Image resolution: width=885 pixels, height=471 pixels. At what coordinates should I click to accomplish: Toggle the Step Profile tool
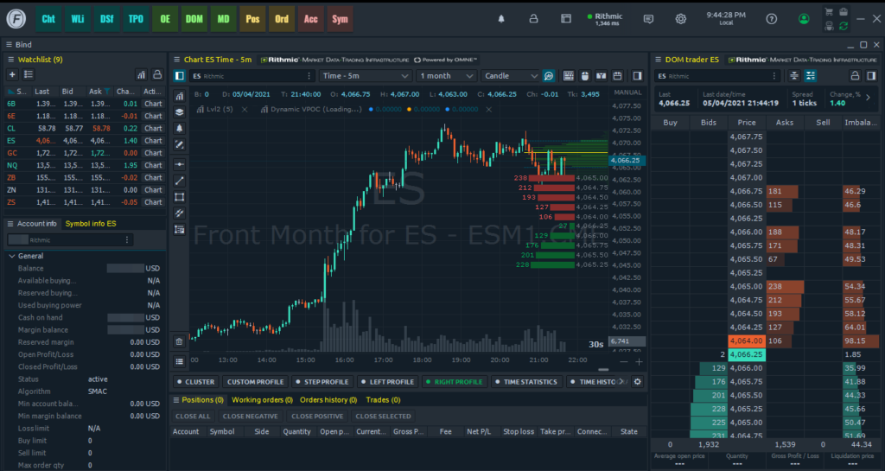point(323,382)
